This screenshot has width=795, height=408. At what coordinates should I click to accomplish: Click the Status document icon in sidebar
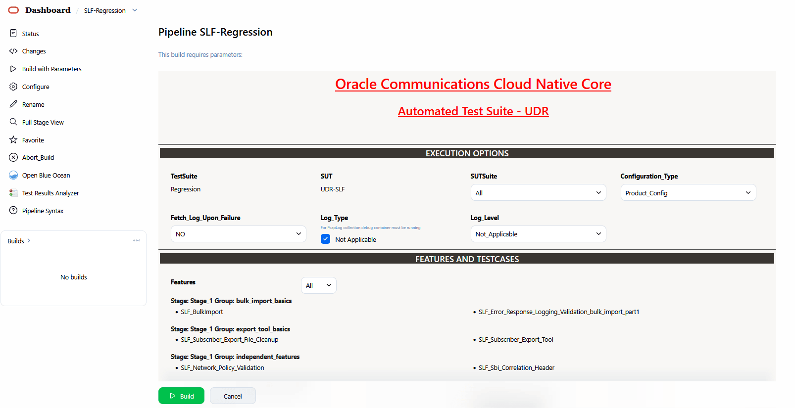pos(13,33)
